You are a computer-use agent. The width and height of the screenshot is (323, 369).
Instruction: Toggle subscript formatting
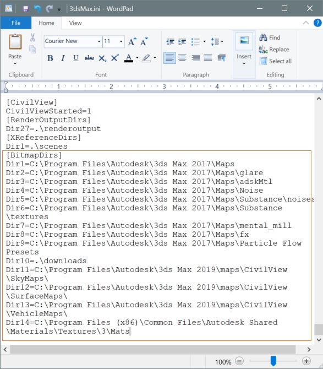[102, 58]
